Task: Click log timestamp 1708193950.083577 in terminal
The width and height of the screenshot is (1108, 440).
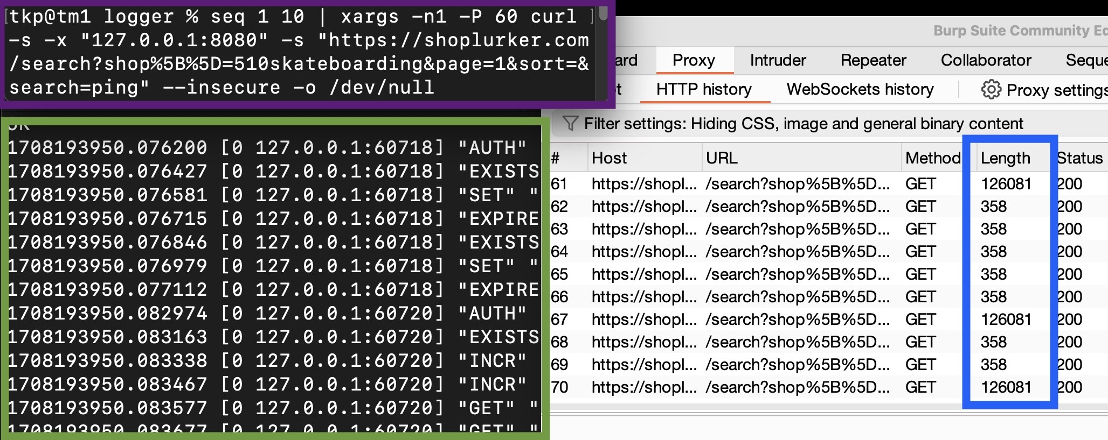Action: click(108, 408)
